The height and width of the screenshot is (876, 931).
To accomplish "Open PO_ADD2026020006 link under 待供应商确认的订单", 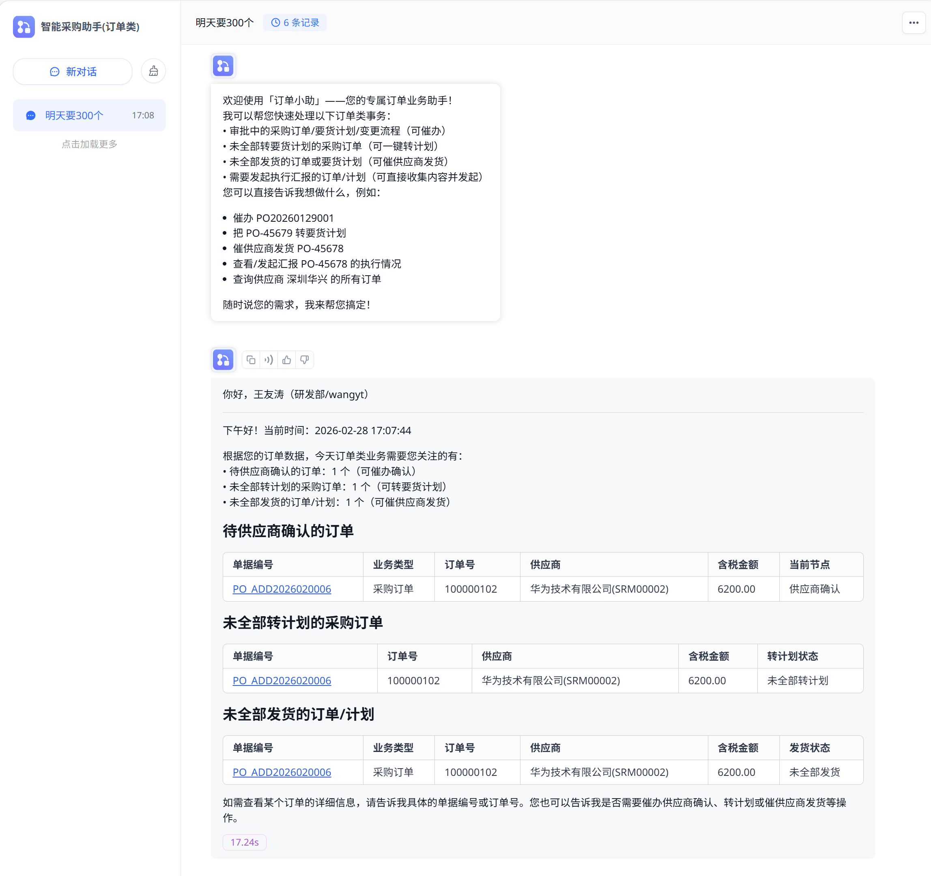I will pos(282,589).
